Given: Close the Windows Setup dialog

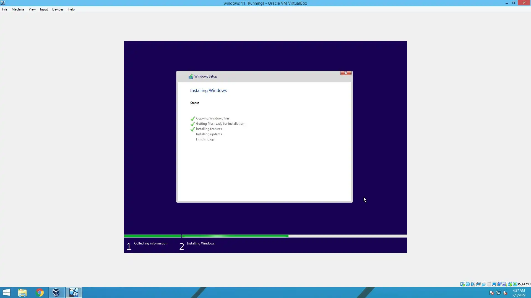Looking at the screenshot, I should (346, 73).
